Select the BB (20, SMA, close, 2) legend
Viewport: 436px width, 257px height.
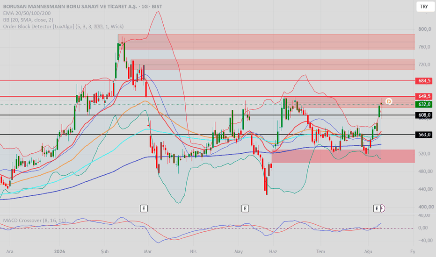coord(28,20)
